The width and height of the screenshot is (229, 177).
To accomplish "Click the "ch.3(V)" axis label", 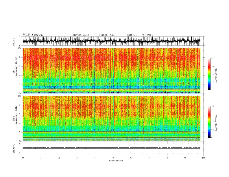I will point(14,148).
